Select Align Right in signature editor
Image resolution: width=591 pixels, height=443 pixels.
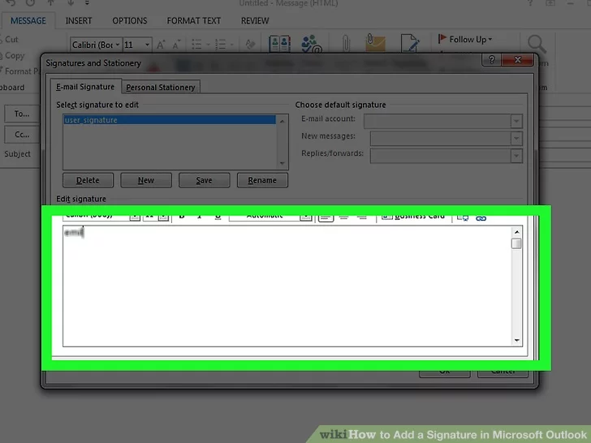[x=362, y=217]
